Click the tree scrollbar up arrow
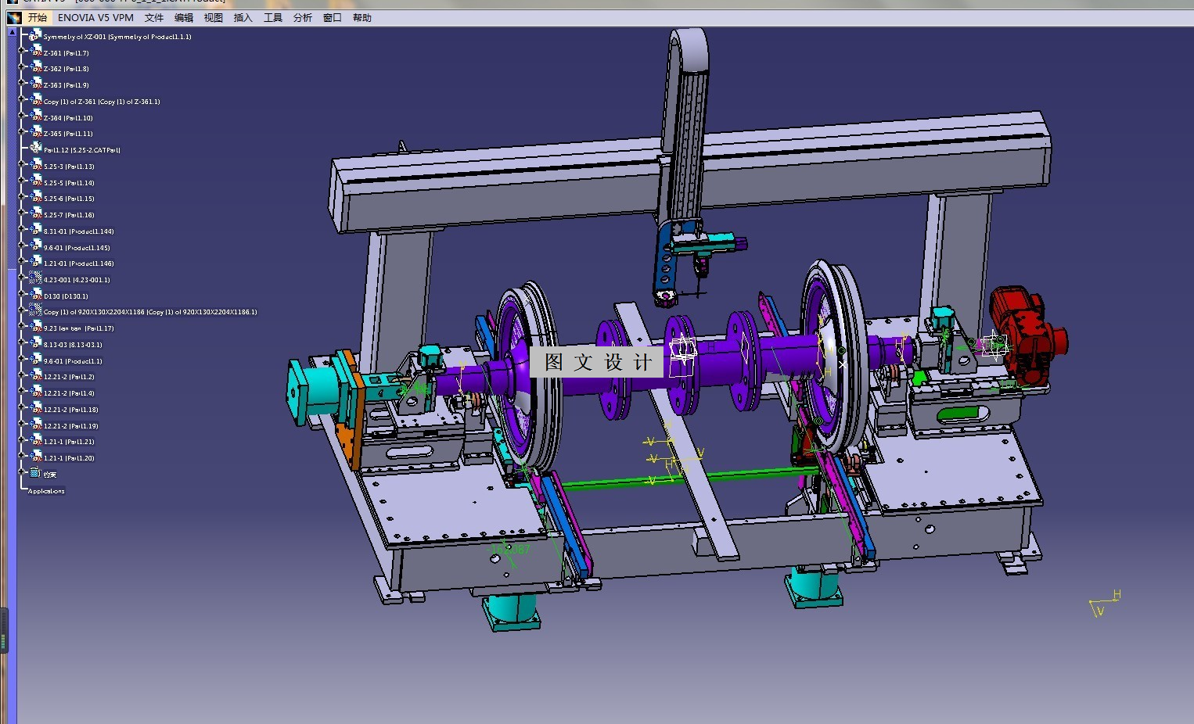The height and width of the screenshot is (724, 1194). [x=11, y=32]
